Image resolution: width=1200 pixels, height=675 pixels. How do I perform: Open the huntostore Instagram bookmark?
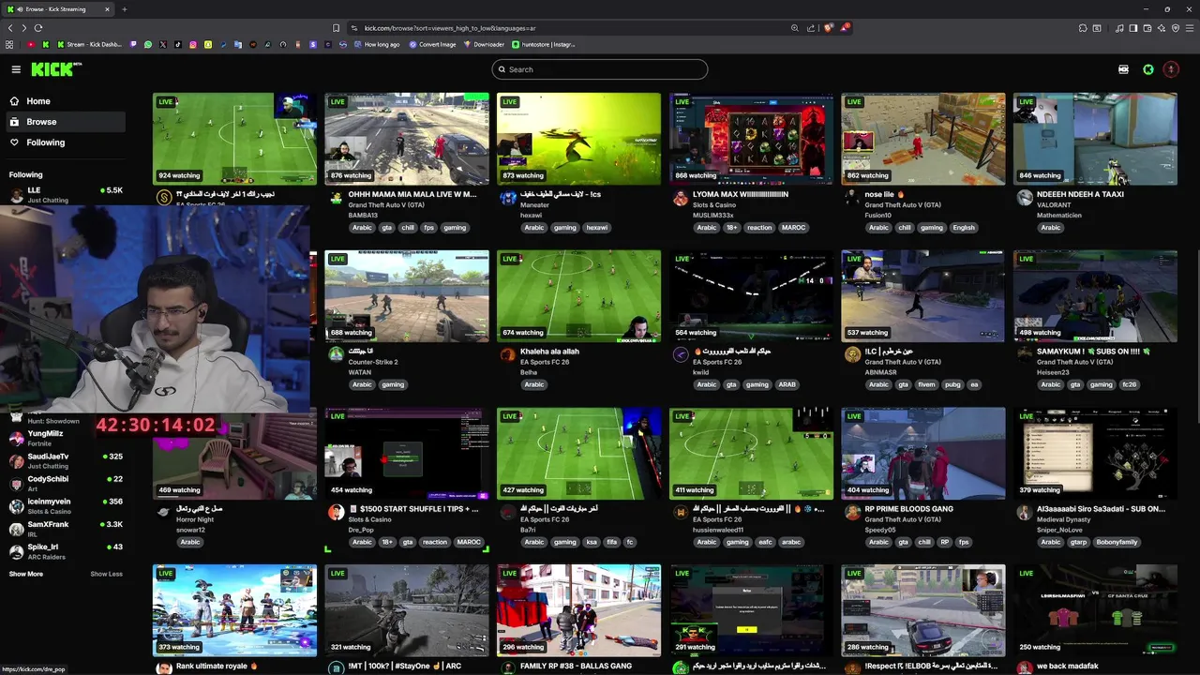coord(544,44)
